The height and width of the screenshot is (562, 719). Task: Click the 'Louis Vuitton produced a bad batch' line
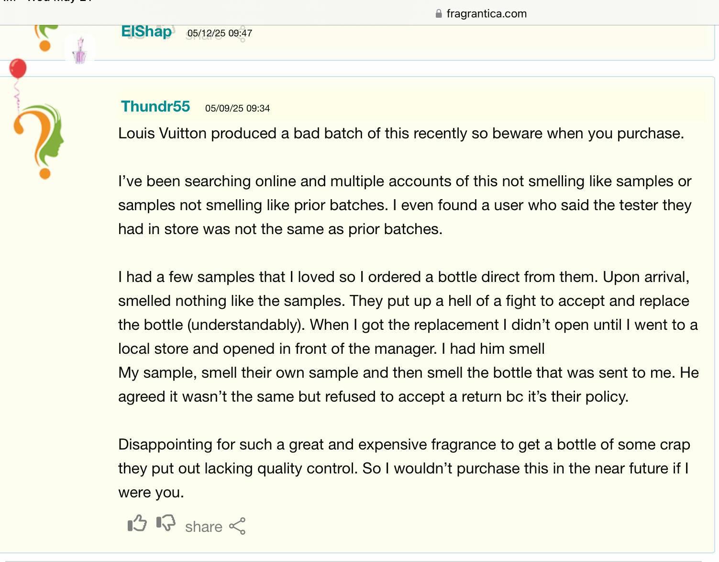click(x=401, y=133)
